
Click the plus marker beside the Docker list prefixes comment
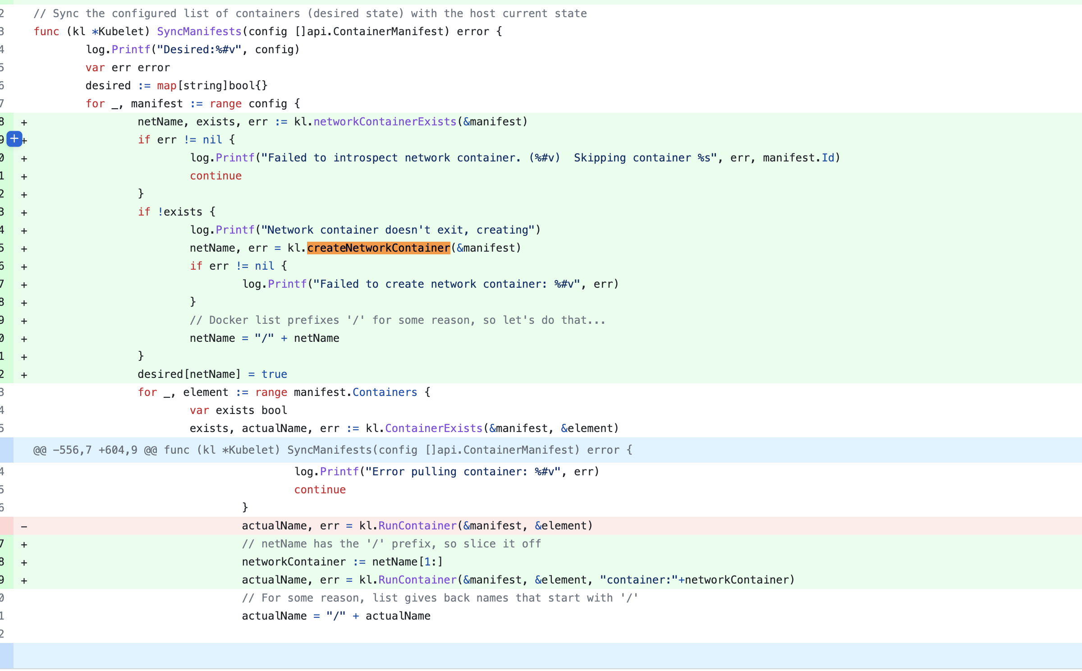(x=24, y=321)
